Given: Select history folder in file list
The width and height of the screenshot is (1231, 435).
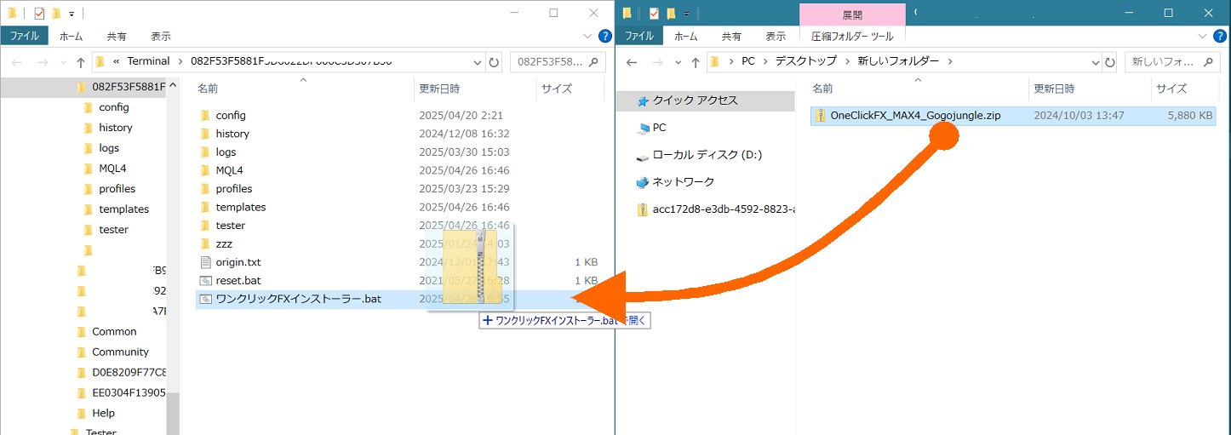Looking at the screenshot, I should [232, 134].
